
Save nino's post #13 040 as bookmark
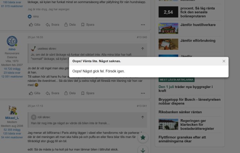point(88,93)
